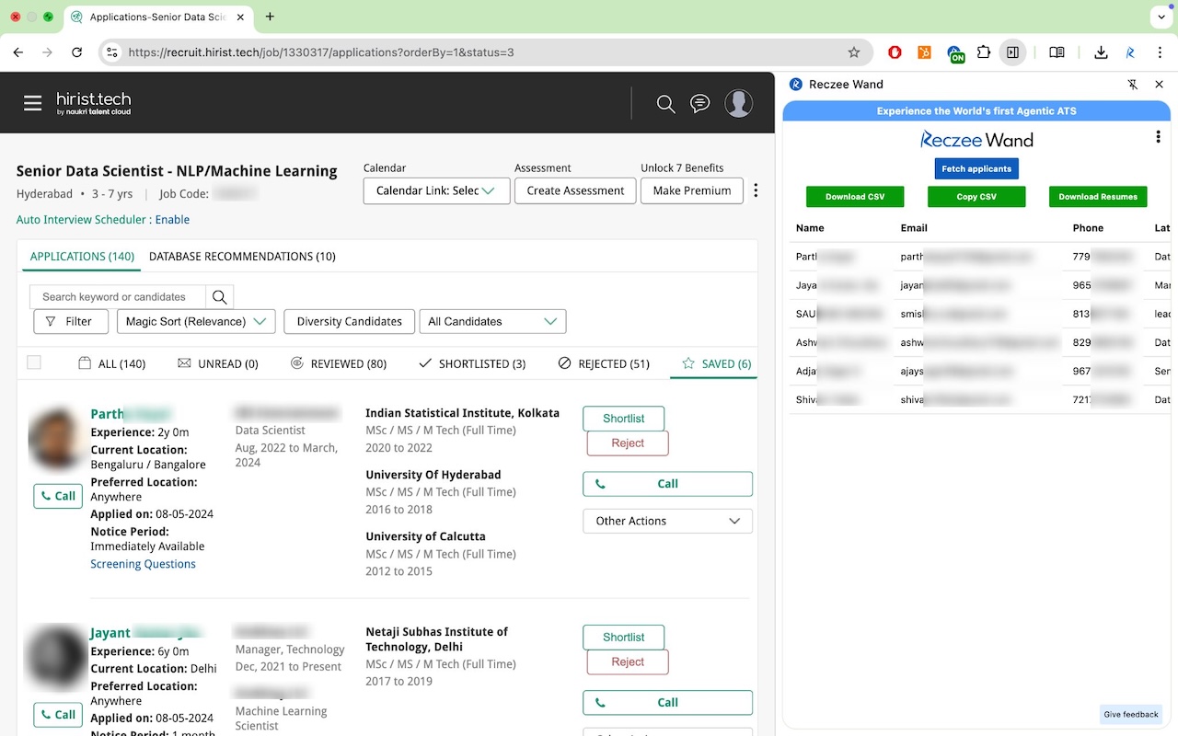Select the ALL (140) filter tab

[x=112, y=363]
